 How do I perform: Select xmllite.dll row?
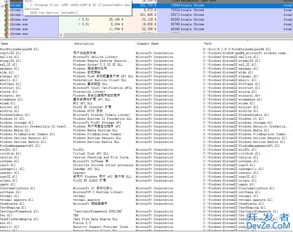click(x=146, y=57)
